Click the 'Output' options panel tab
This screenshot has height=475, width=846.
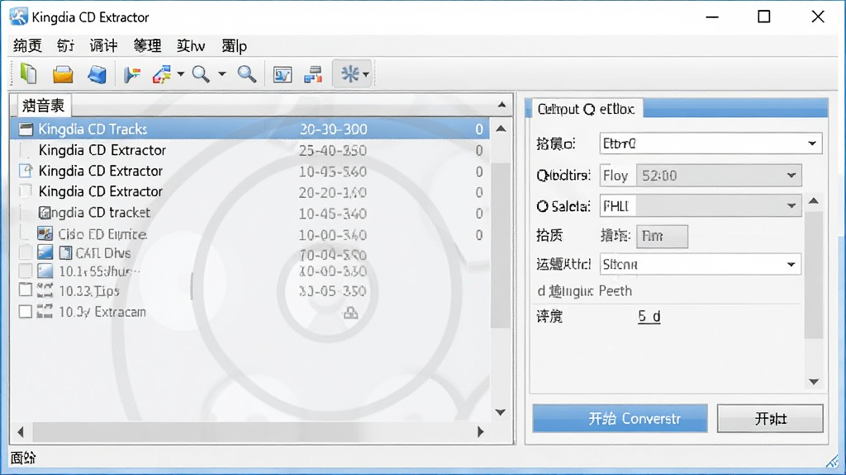[587, 110]
